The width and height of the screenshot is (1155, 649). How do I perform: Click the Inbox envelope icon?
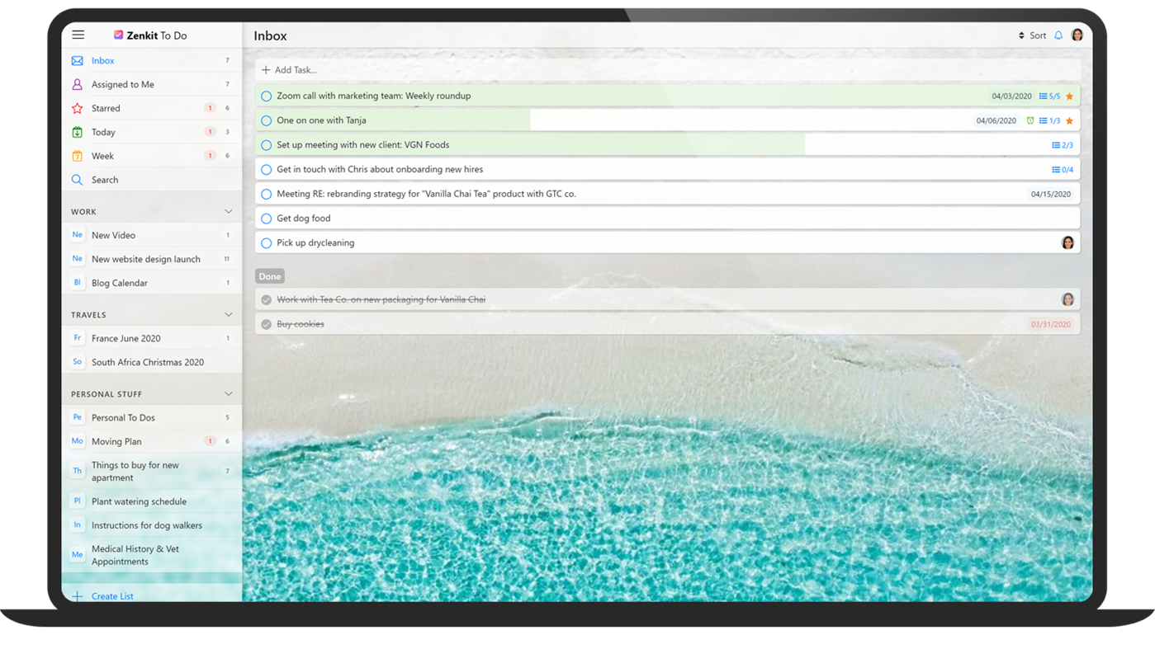77,59
